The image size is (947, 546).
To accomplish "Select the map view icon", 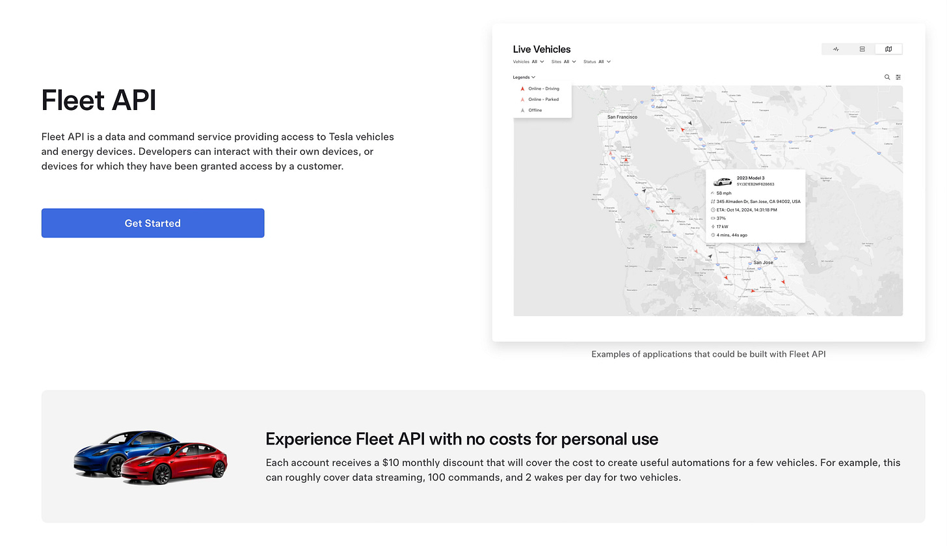I will (x=888, y=49).
